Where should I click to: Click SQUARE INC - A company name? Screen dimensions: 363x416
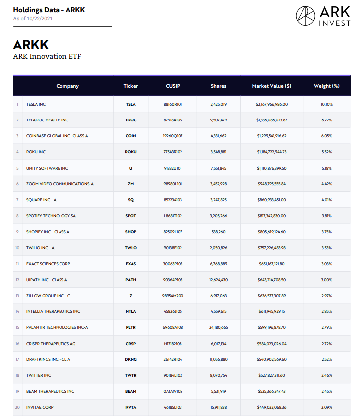click(x=41, y=200)
